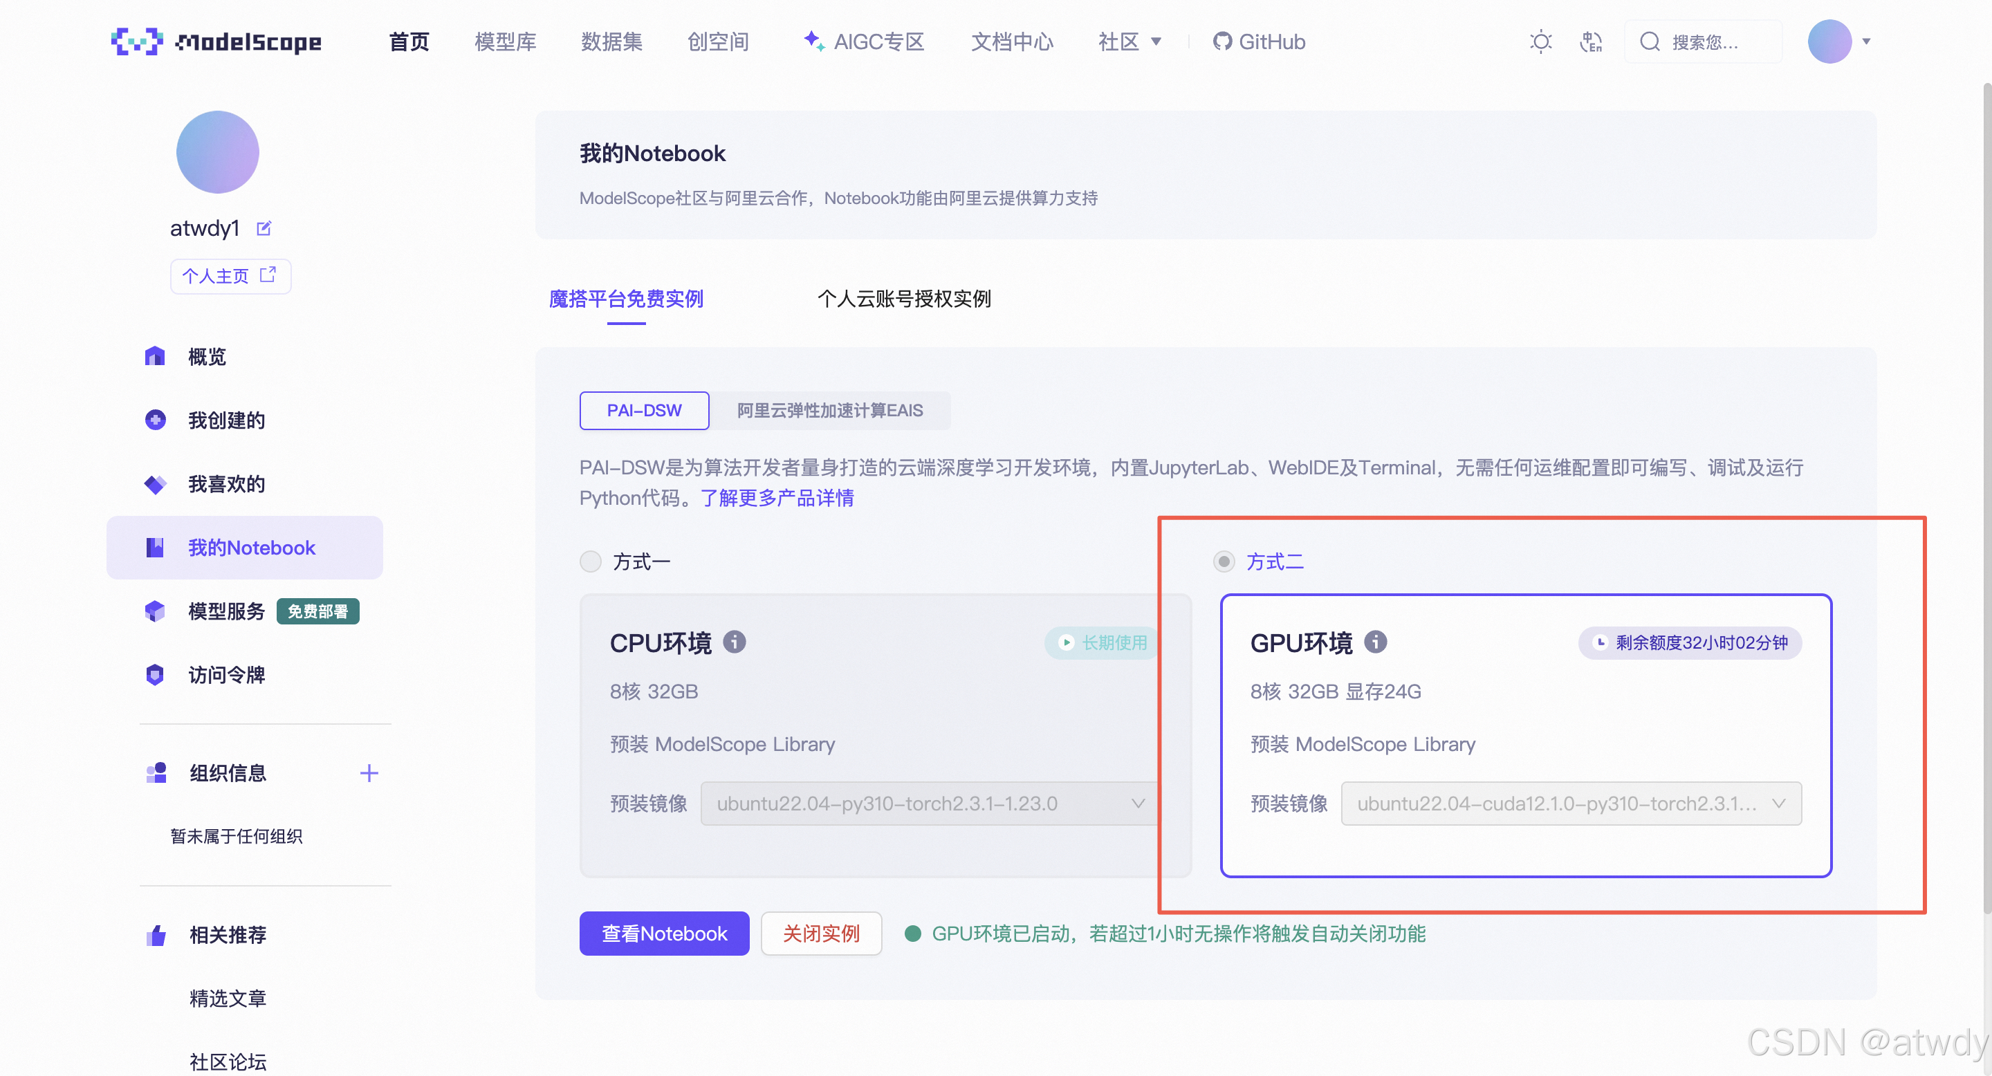Click the edit icon next to atwdy1

[264, 228]
